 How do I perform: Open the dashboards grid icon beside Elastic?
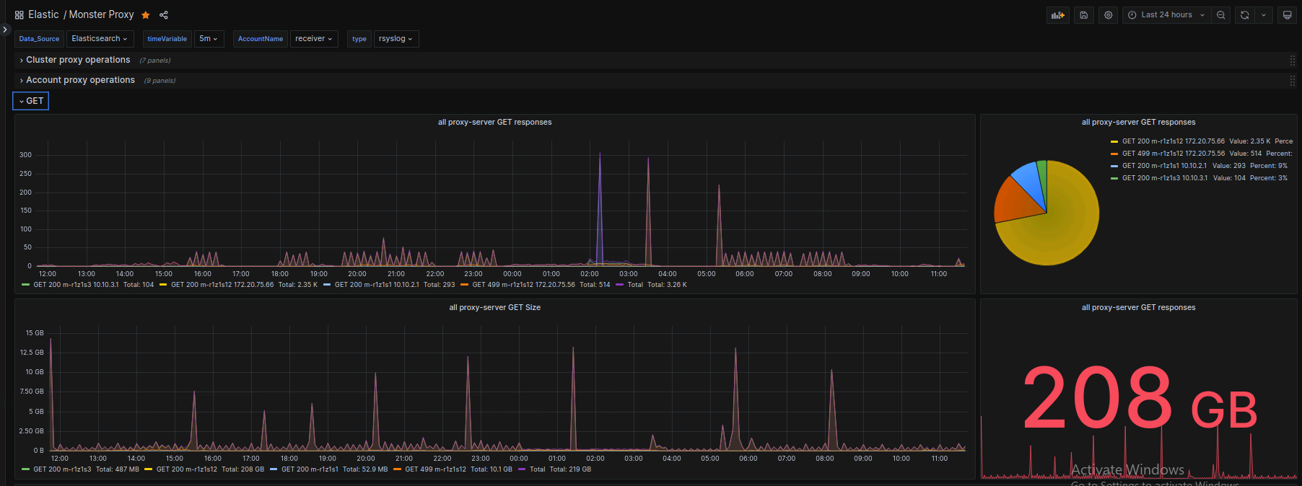click(19, 15)
